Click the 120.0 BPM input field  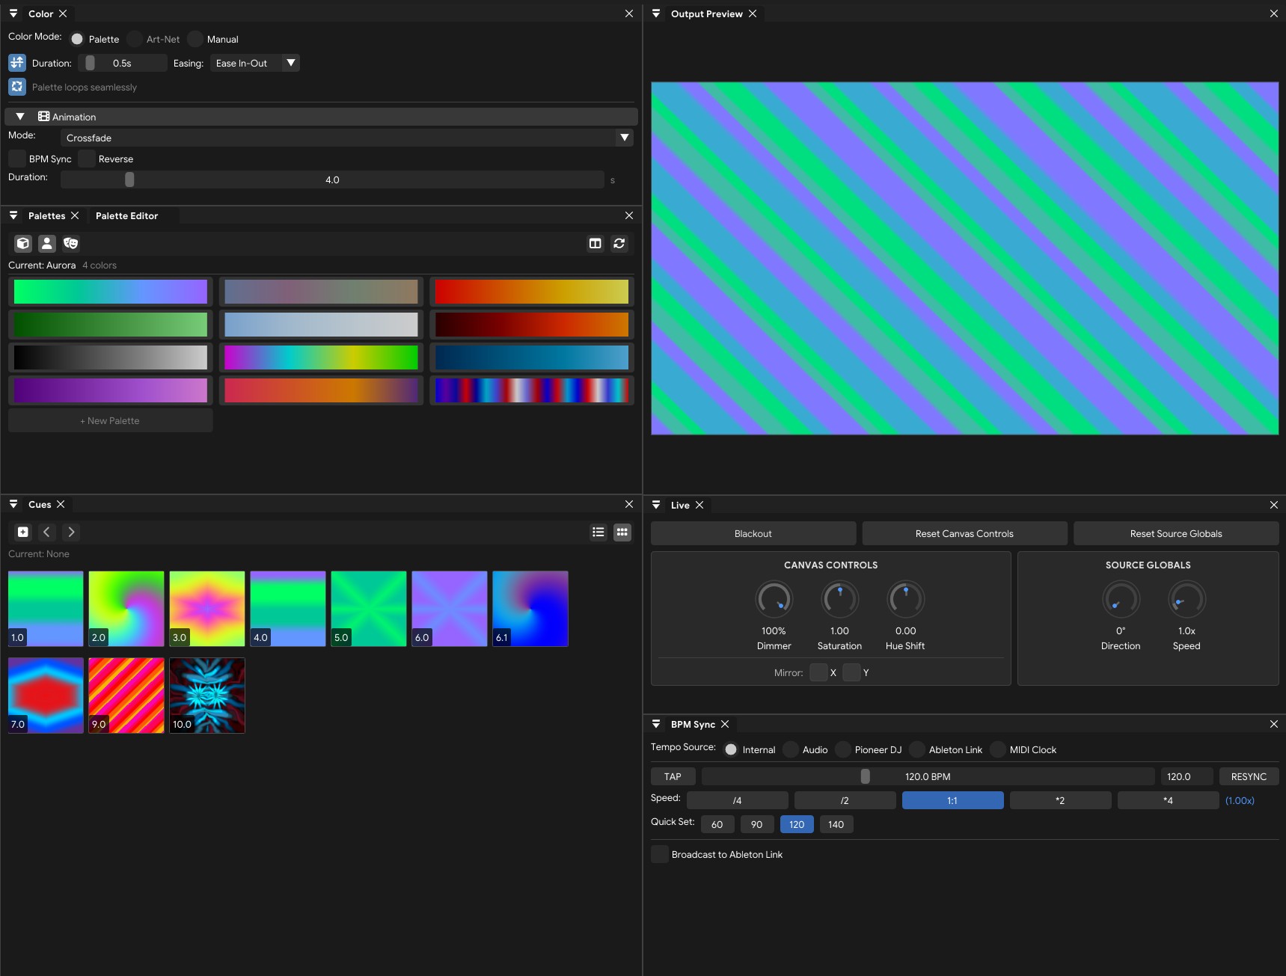click(1187, 776)
